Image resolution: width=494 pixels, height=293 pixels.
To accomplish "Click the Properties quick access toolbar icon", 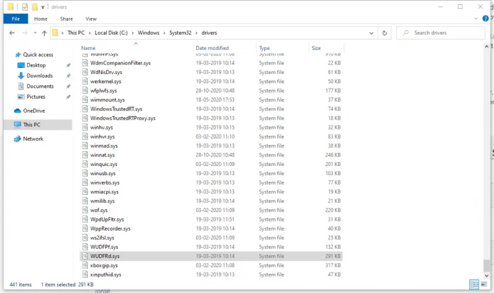I will [x=25, y=7].
